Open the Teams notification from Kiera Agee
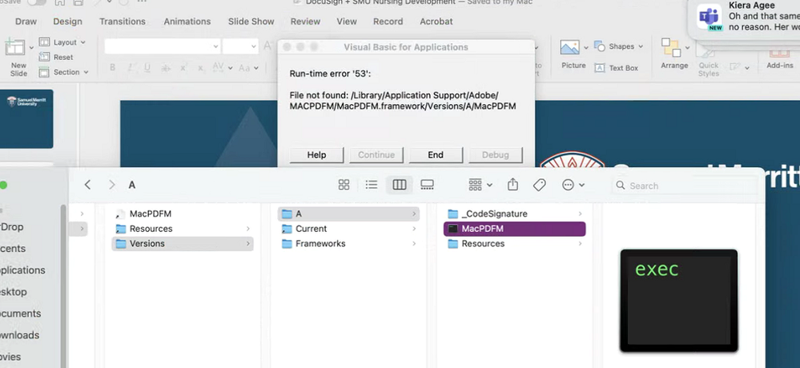 point(745,18)
